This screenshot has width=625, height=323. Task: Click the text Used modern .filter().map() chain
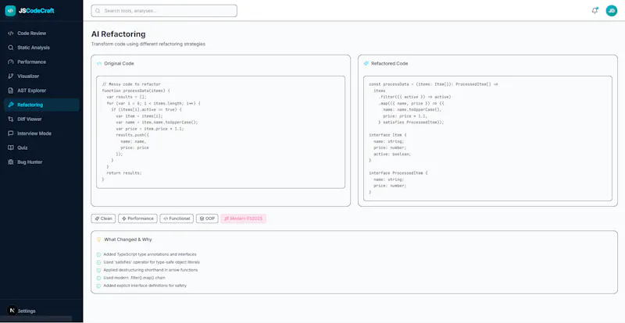coord(134,278)
